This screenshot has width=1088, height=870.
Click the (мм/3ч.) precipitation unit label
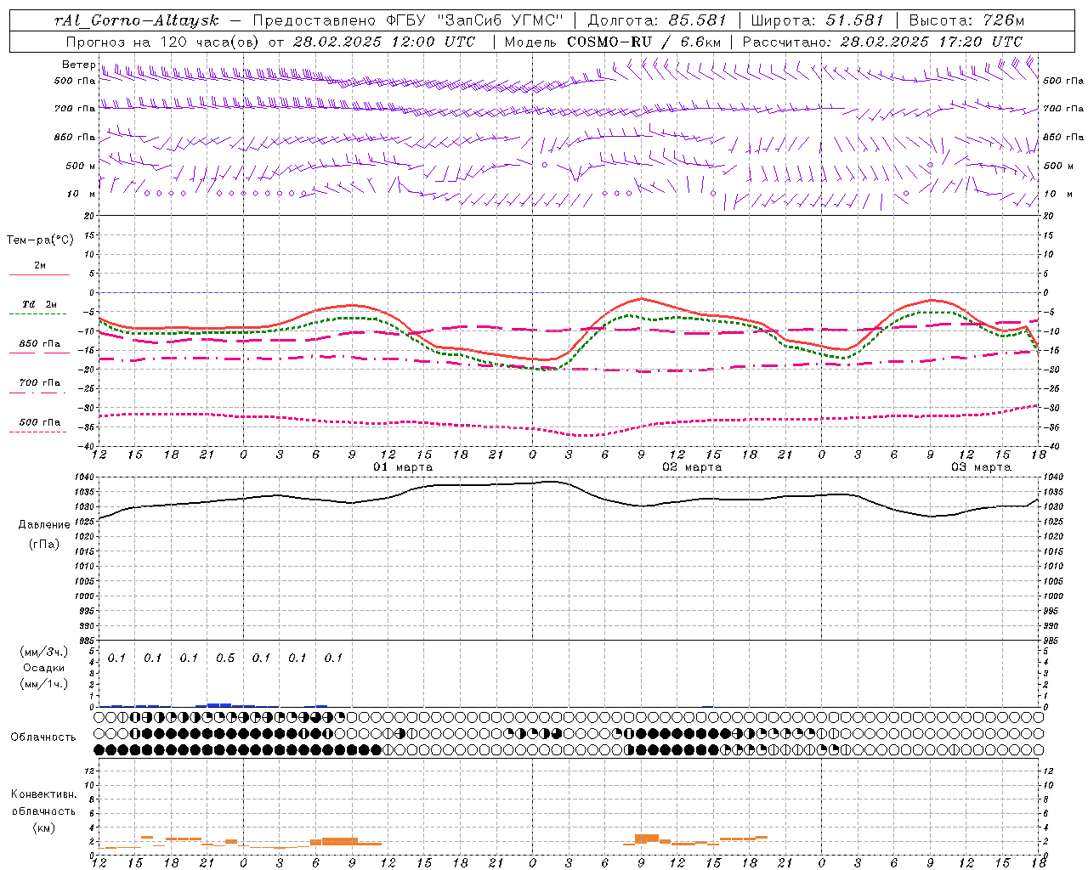(x=44, y=652)
